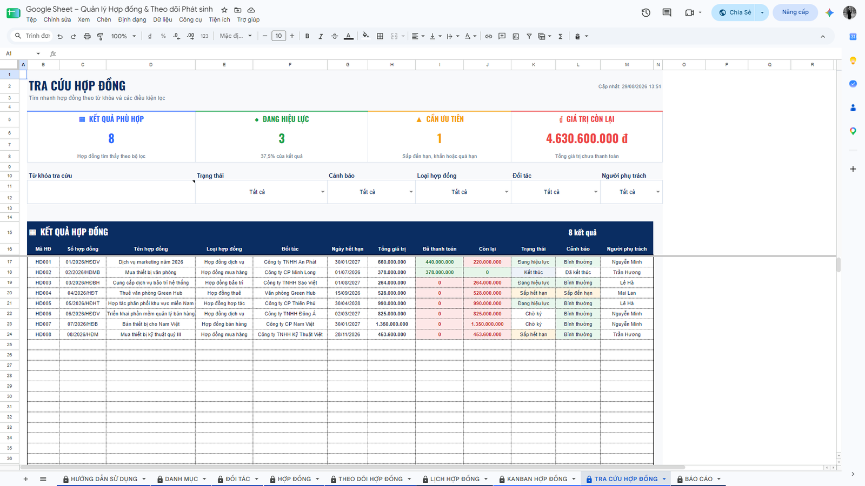The image size is (865, 486).
Task: Open the Tệp menu
Action: click(x=31, y=19)
